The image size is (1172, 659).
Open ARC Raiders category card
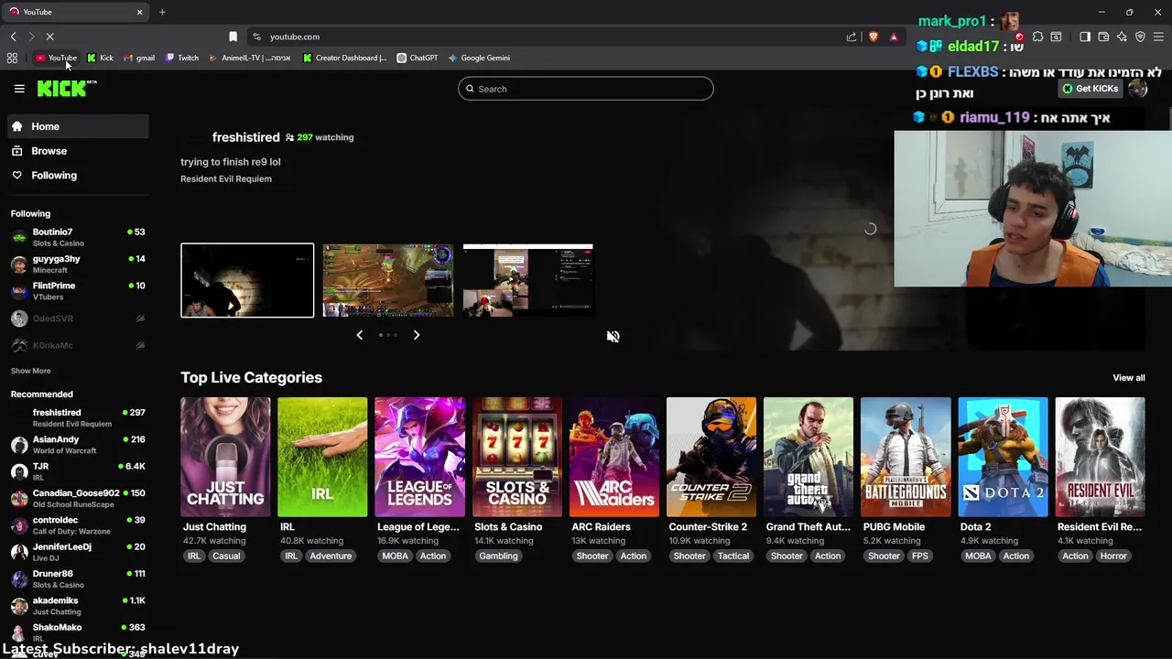[613, 457]
